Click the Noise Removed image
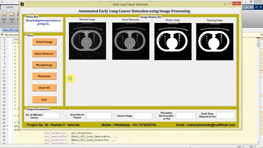This screenshot has width=263, height=148. pos(131,41)
